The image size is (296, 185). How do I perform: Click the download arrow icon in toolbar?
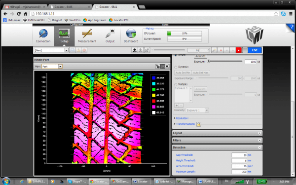pyautogui.click(x=141, y=50)
